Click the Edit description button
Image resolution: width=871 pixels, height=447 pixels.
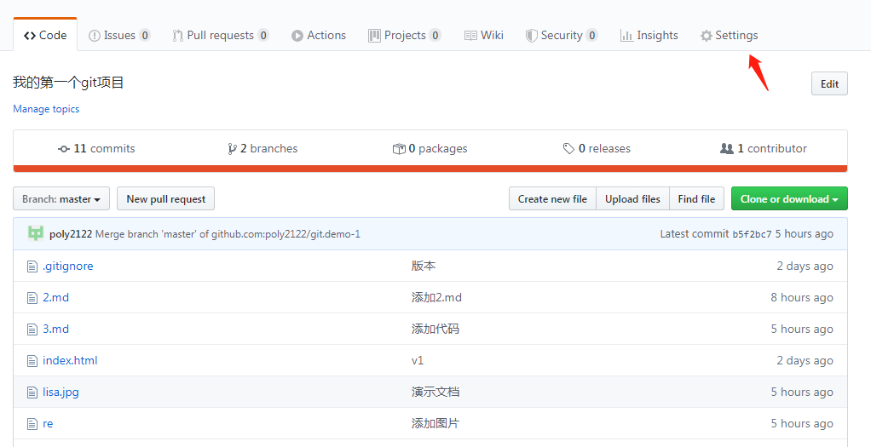(x=829, y=83)
